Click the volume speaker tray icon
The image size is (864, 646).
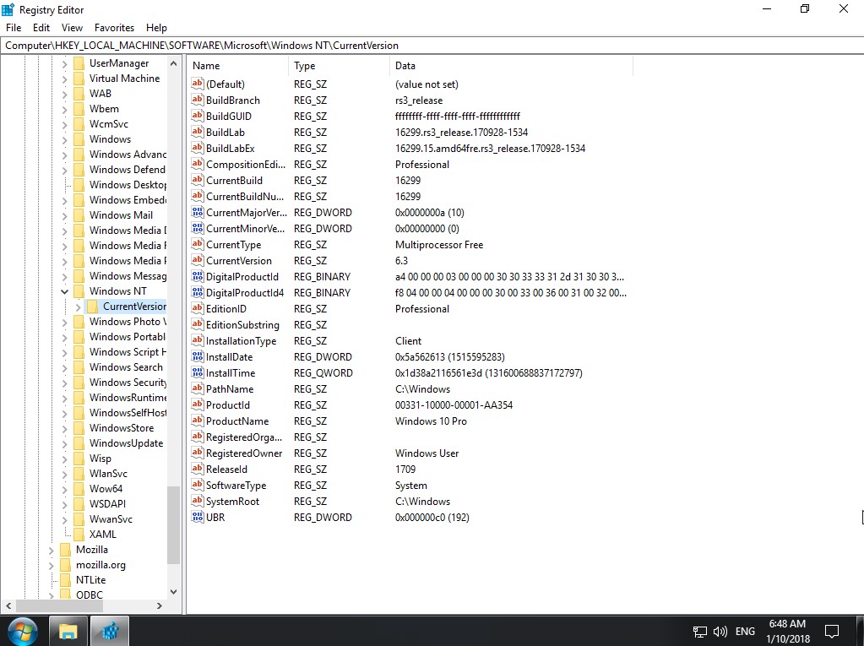click(720, 632)
